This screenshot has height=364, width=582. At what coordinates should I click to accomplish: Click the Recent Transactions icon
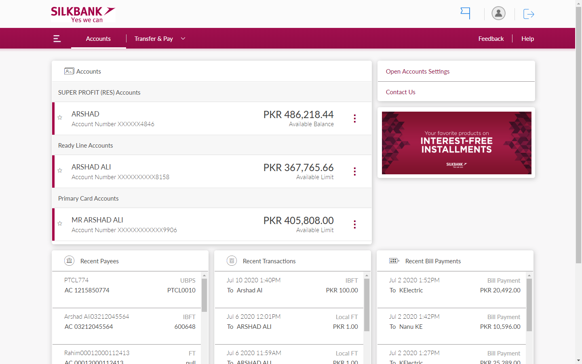click(232, 261)
